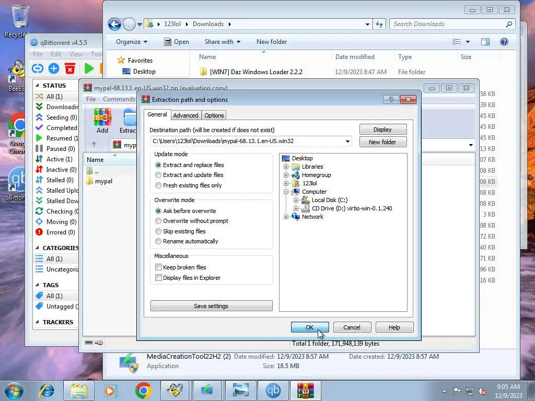Click the qBittorrent green resume play icon
Image resolution: width=535 pixels, height=401 pixels.
pos(89,68)
